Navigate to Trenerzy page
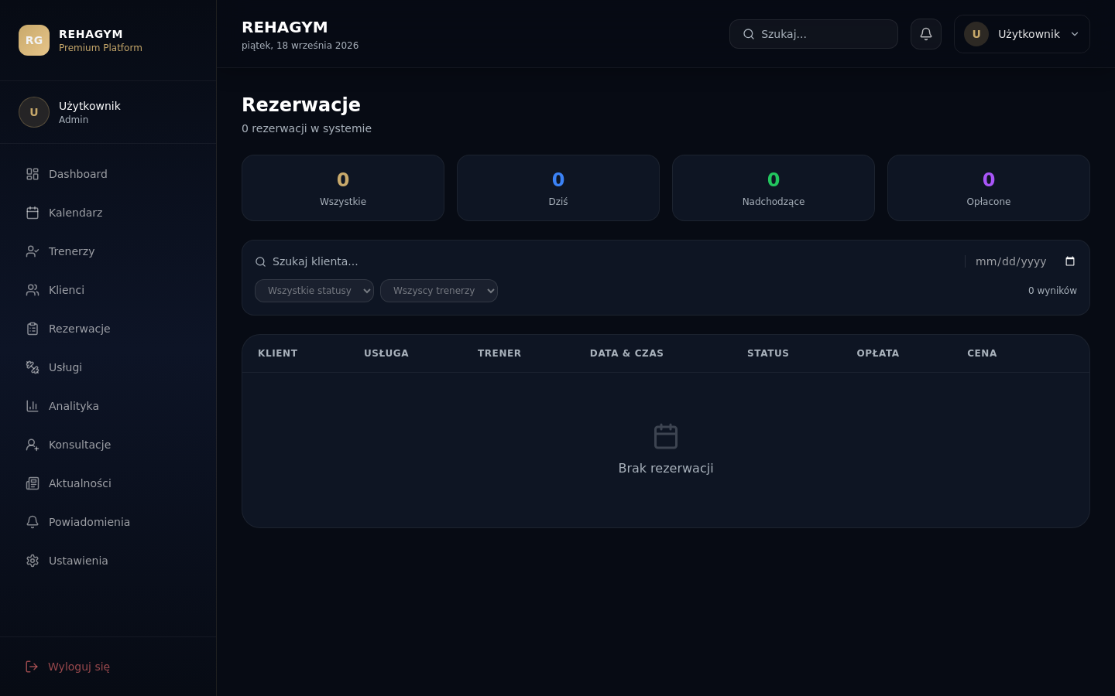The width and height of the screenshot is (1115, 696). [108, 251]
